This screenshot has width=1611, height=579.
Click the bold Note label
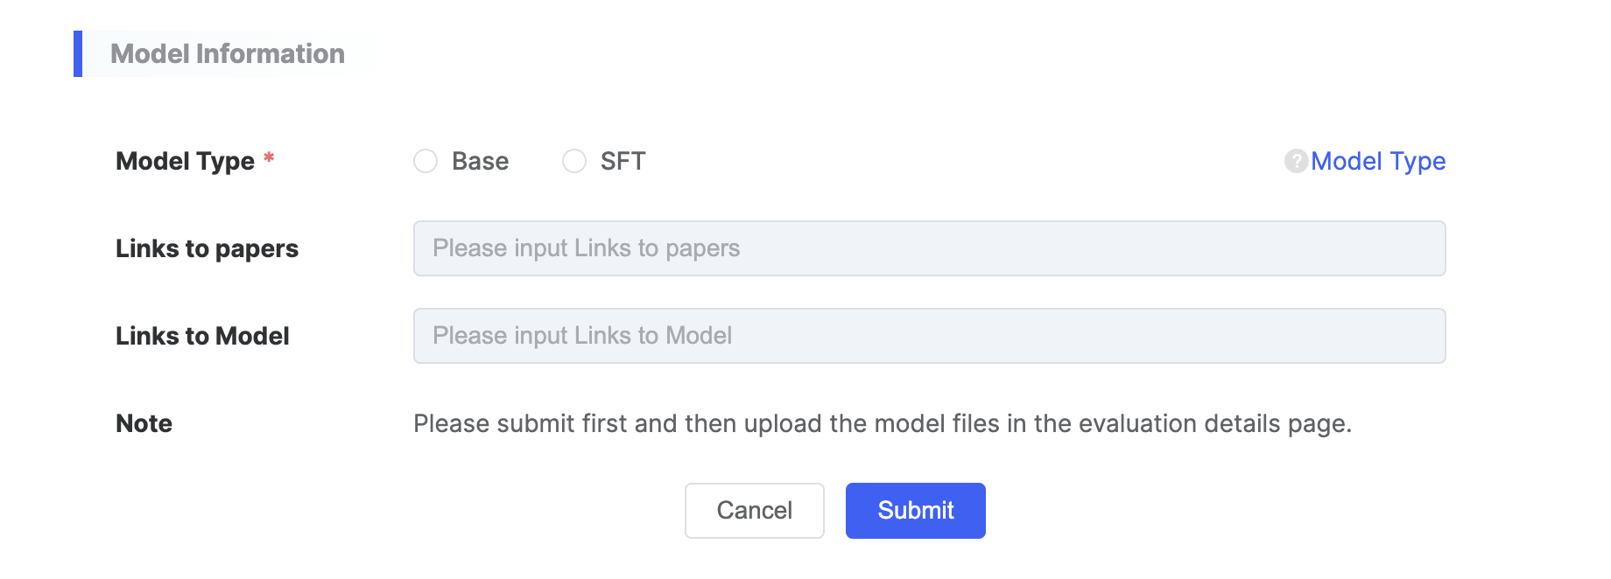pos(144,423)
